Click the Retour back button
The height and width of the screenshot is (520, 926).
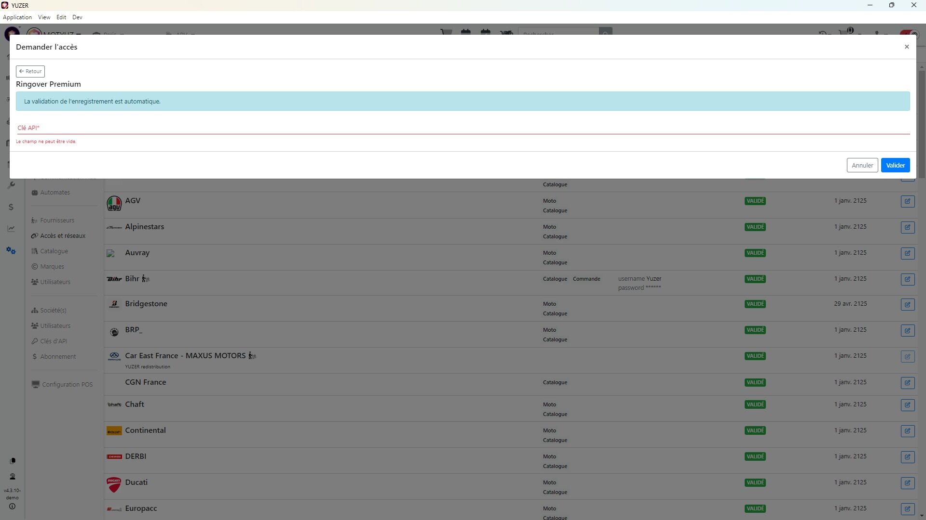(30, 71)
